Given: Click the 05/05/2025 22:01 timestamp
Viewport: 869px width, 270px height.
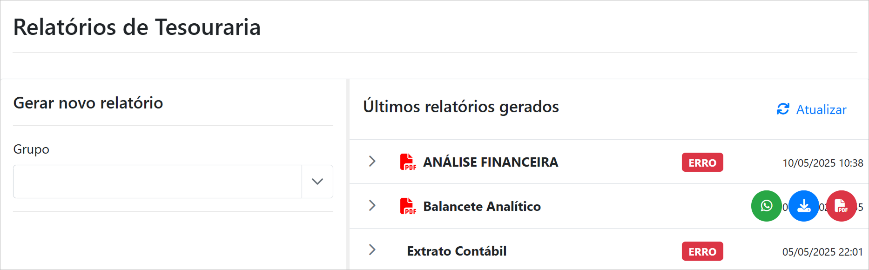Looking at the screenshot, I should pos(822,252).
